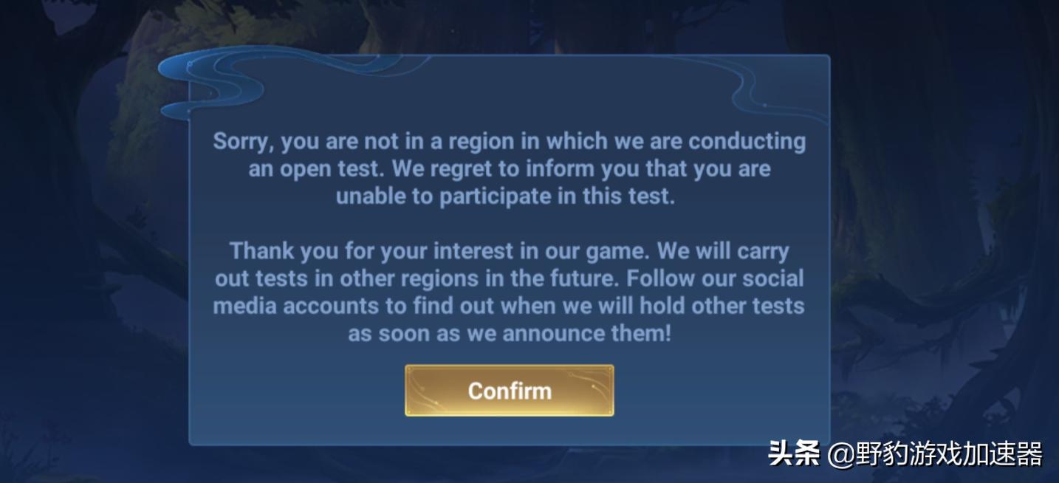Click the line starting "media accounts to find out"
This screenshot has height=483, width=1059.
(509, 306)
